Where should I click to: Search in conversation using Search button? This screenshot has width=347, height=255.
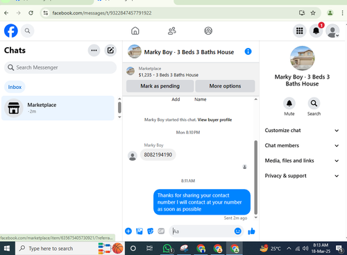coord(314,104)
